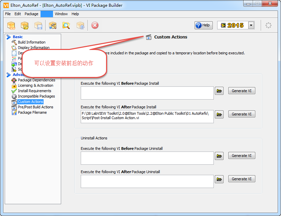This screenshot has width=281, height=216.
Task: Open the Help menu
Action: [75, 14]
